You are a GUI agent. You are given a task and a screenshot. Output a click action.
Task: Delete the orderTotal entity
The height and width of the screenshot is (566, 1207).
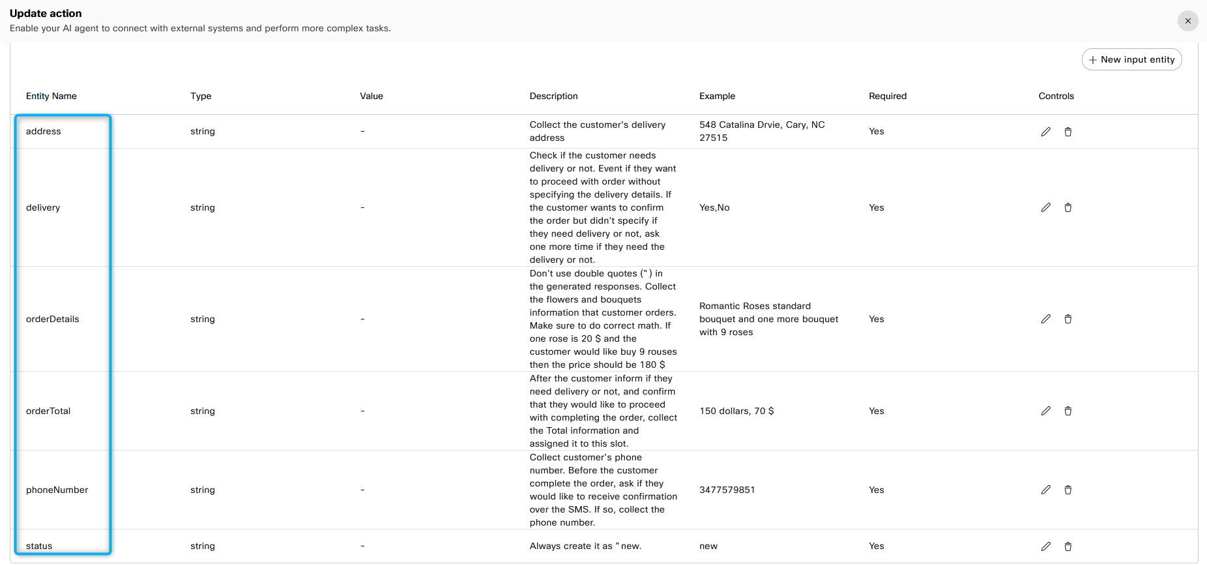pos(1068,411)
